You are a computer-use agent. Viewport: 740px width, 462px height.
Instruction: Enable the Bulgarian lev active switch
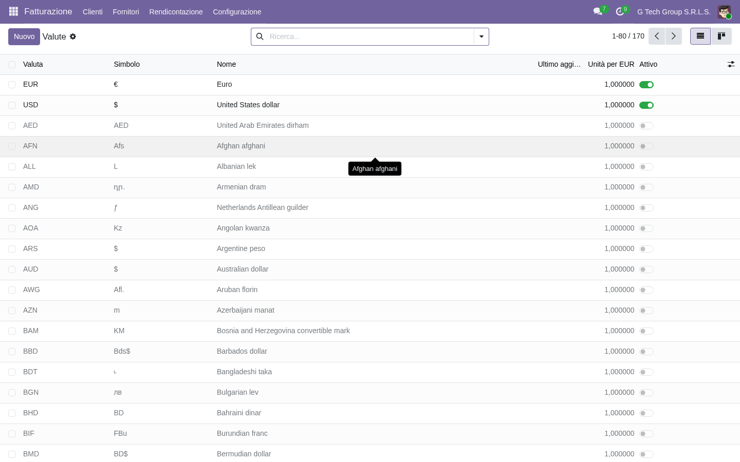(646, 393)
